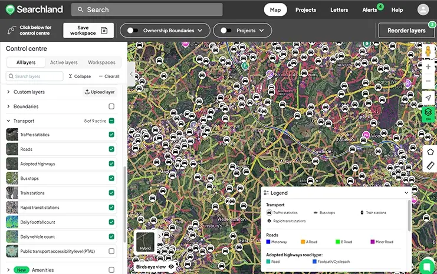The height and width of the screenshot is (274, 437).
Task: Click the Reorder layers button
Action: (x=406, y=31)
